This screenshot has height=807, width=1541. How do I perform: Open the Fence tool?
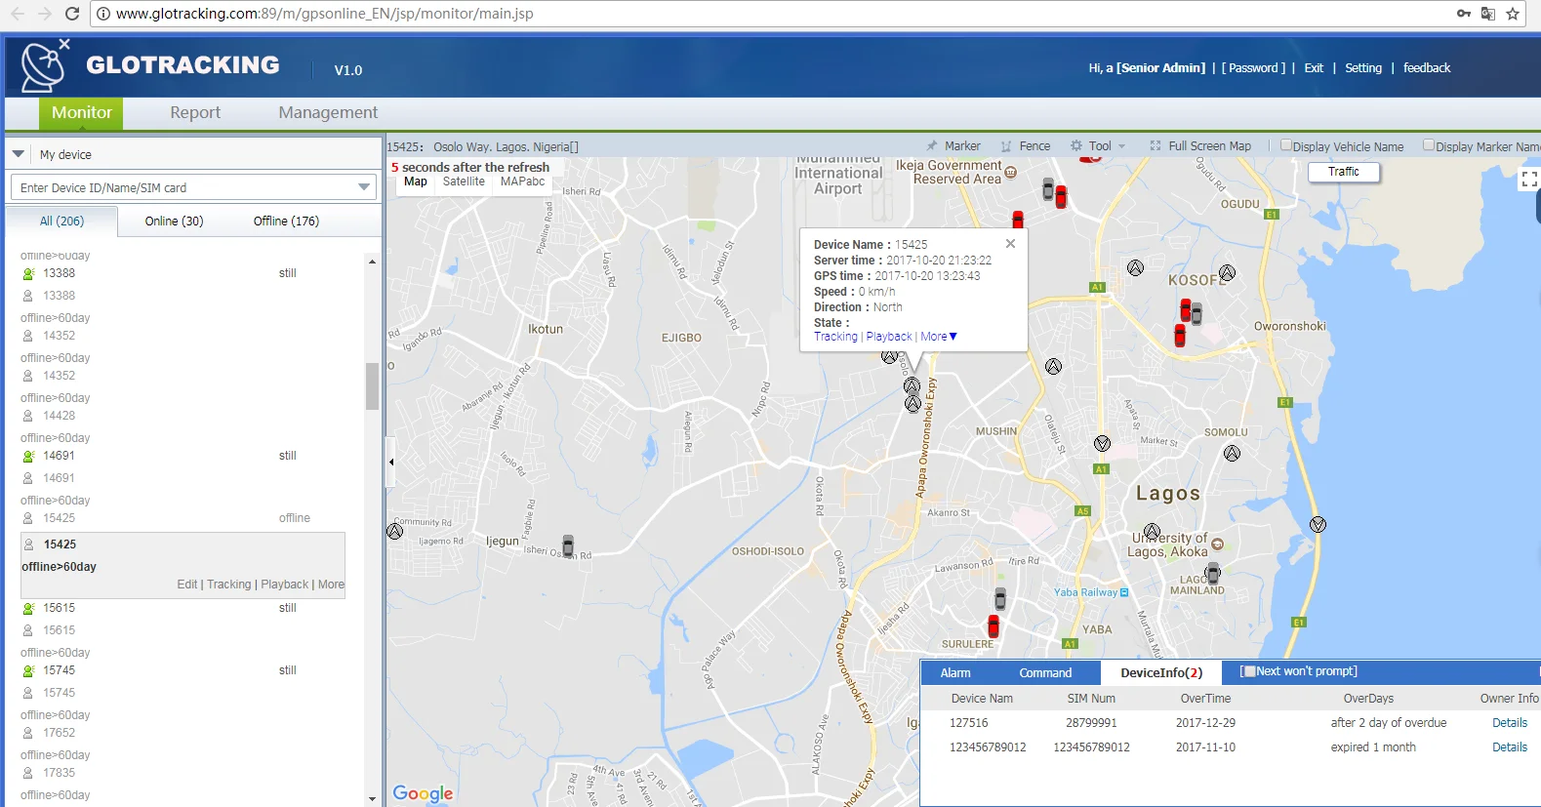click(x=1025, y=146)
